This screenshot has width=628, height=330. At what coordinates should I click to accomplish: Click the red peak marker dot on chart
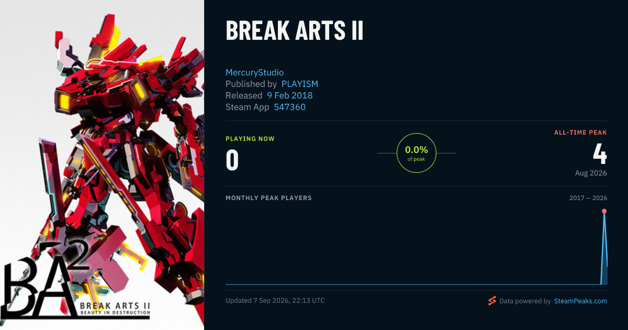pyautogui.click(x=604, y=211)
